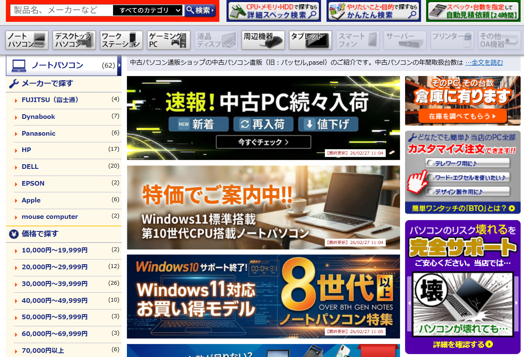
Task: Click the ノートパソコン category icon button
Action: (x=27, y=40)
